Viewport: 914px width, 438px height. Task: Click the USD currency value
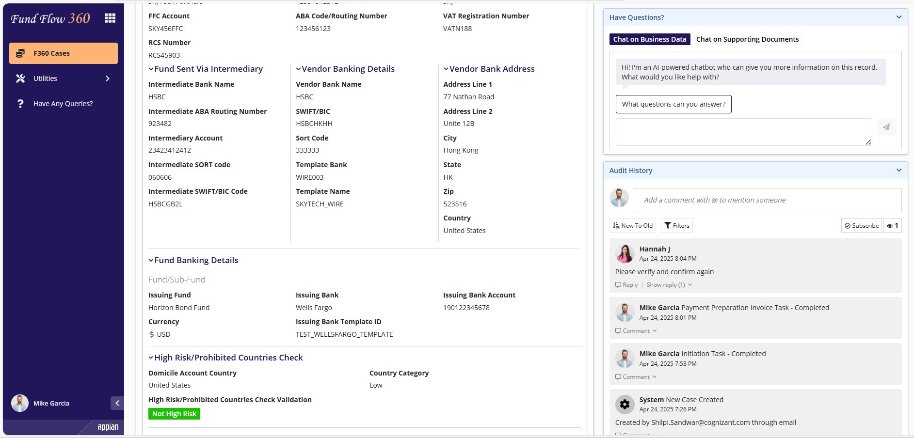[x=163, y=334]
